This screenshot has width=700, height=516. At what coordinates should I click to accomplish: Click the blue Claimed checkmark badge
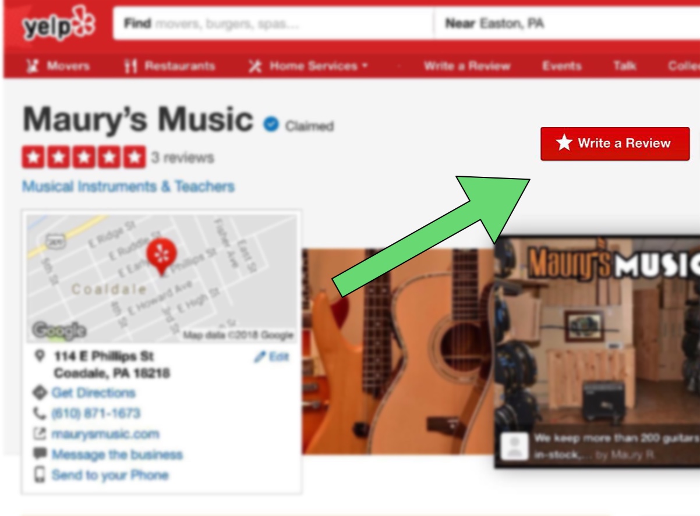tap(271, 124)
